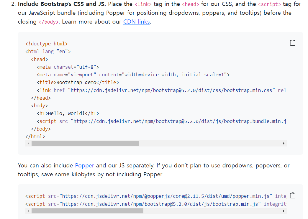This screenshot has width=308, height=219.
Task: Click the closing "</body>" line in code block
Action: pos(41,129)
